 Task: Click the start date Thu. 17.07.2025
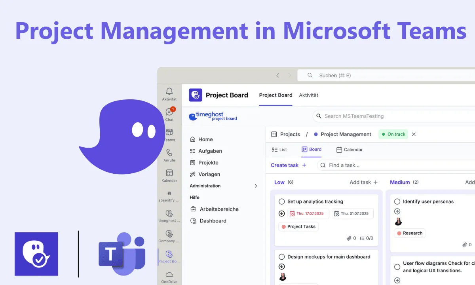(308, 213)
